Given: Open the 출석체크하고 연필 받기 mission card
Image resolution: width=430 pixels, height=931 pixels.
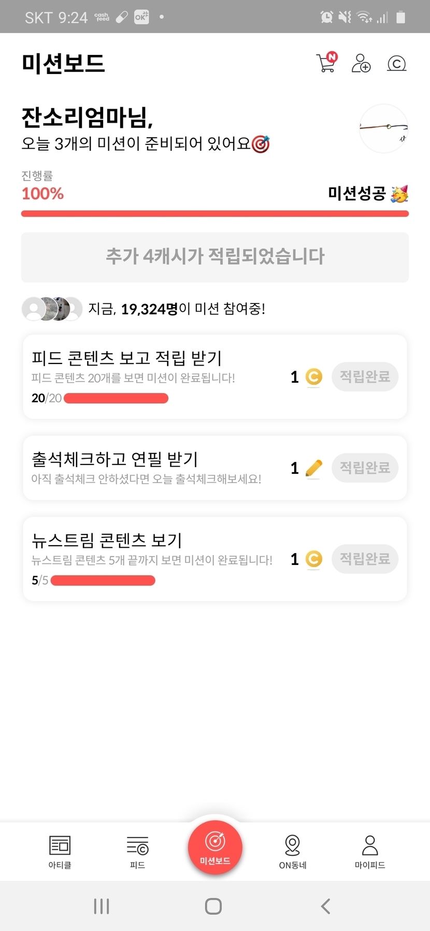Looking at the screenshot, I should click(155, 468).
